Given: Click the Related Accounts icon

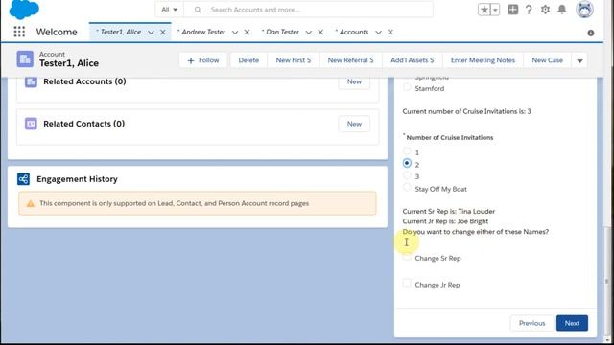Looking at the screenshot, I should [31, 81].
